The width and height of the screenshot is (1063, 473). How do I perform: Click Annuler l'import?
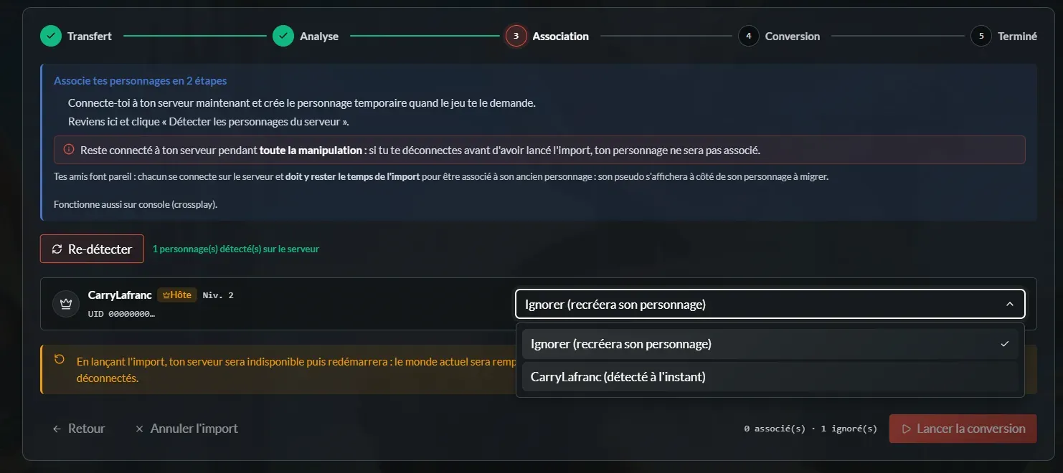[x=186, y=429]
